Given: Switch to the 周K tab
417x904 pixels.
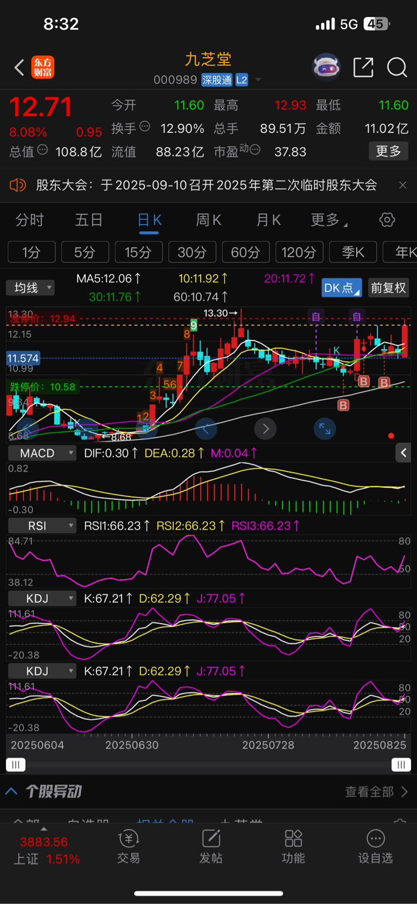Looking at the screenshot, I should click(208, 220).
